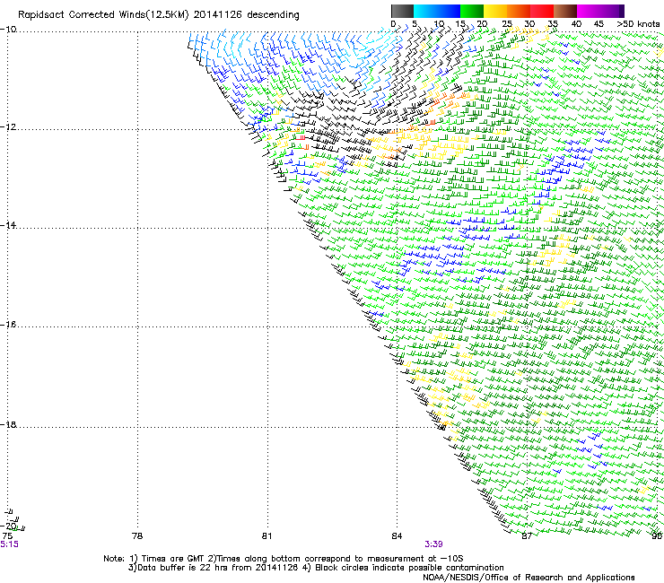Click the gray 0-5 knots legend segment
Viewport: 664px width, 583px height.
point(402,11)
